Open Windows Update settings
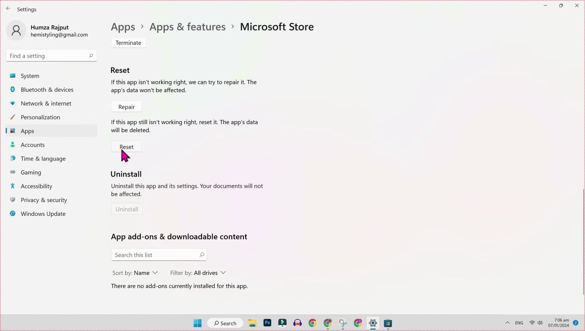 (x=51, y=214)
